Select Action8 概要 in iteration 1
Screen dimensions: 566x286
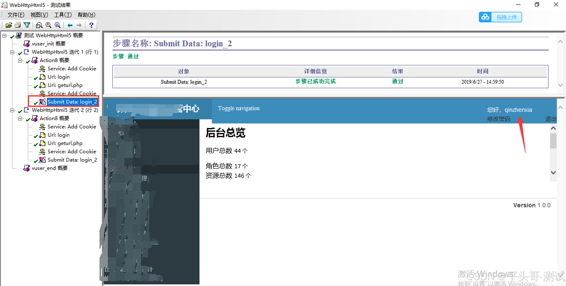point(54,60)
